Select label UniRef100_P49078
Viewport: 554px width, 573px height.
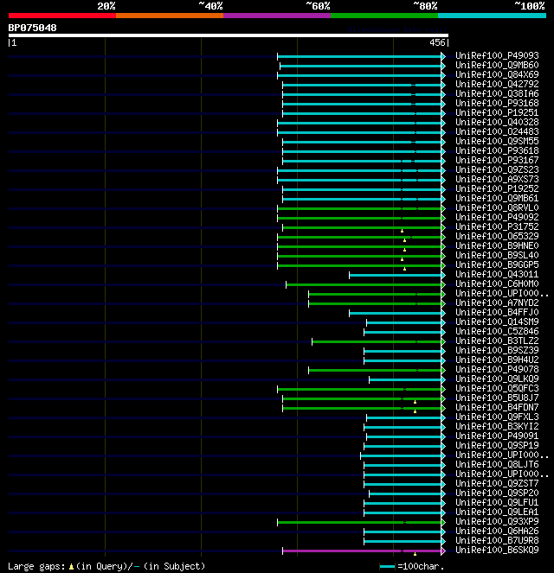[497, 369]
